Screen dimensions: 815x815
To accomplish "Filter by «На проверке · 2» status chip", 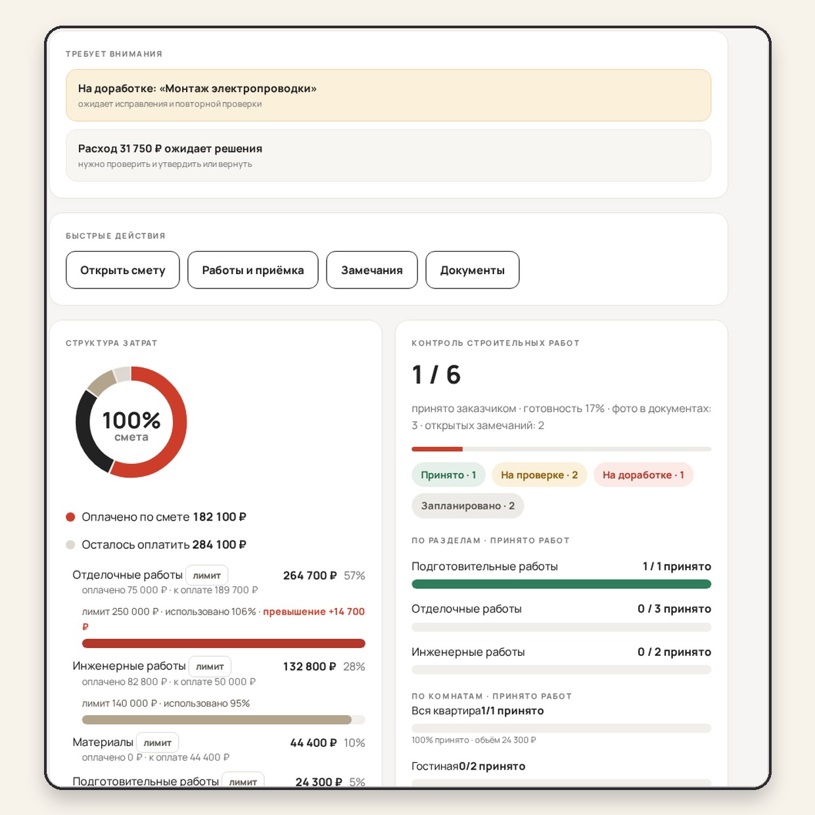I will [x=540, y=475].
